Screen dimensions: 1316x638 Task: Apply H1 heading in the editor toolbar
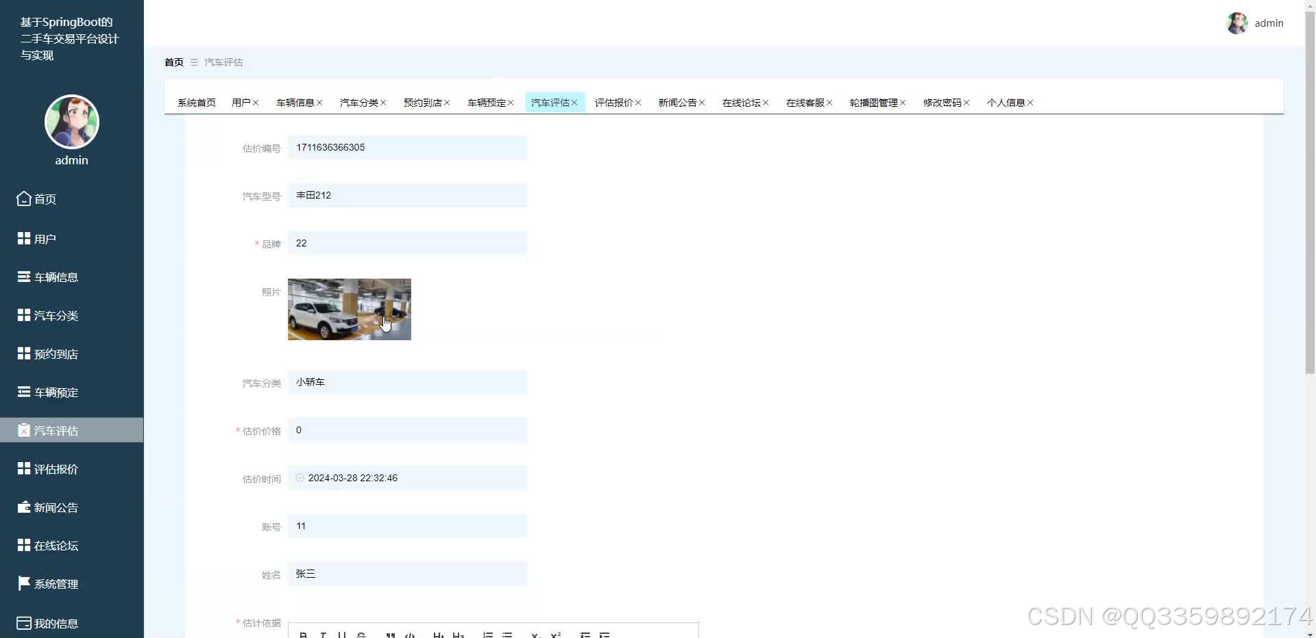(439, 635)
